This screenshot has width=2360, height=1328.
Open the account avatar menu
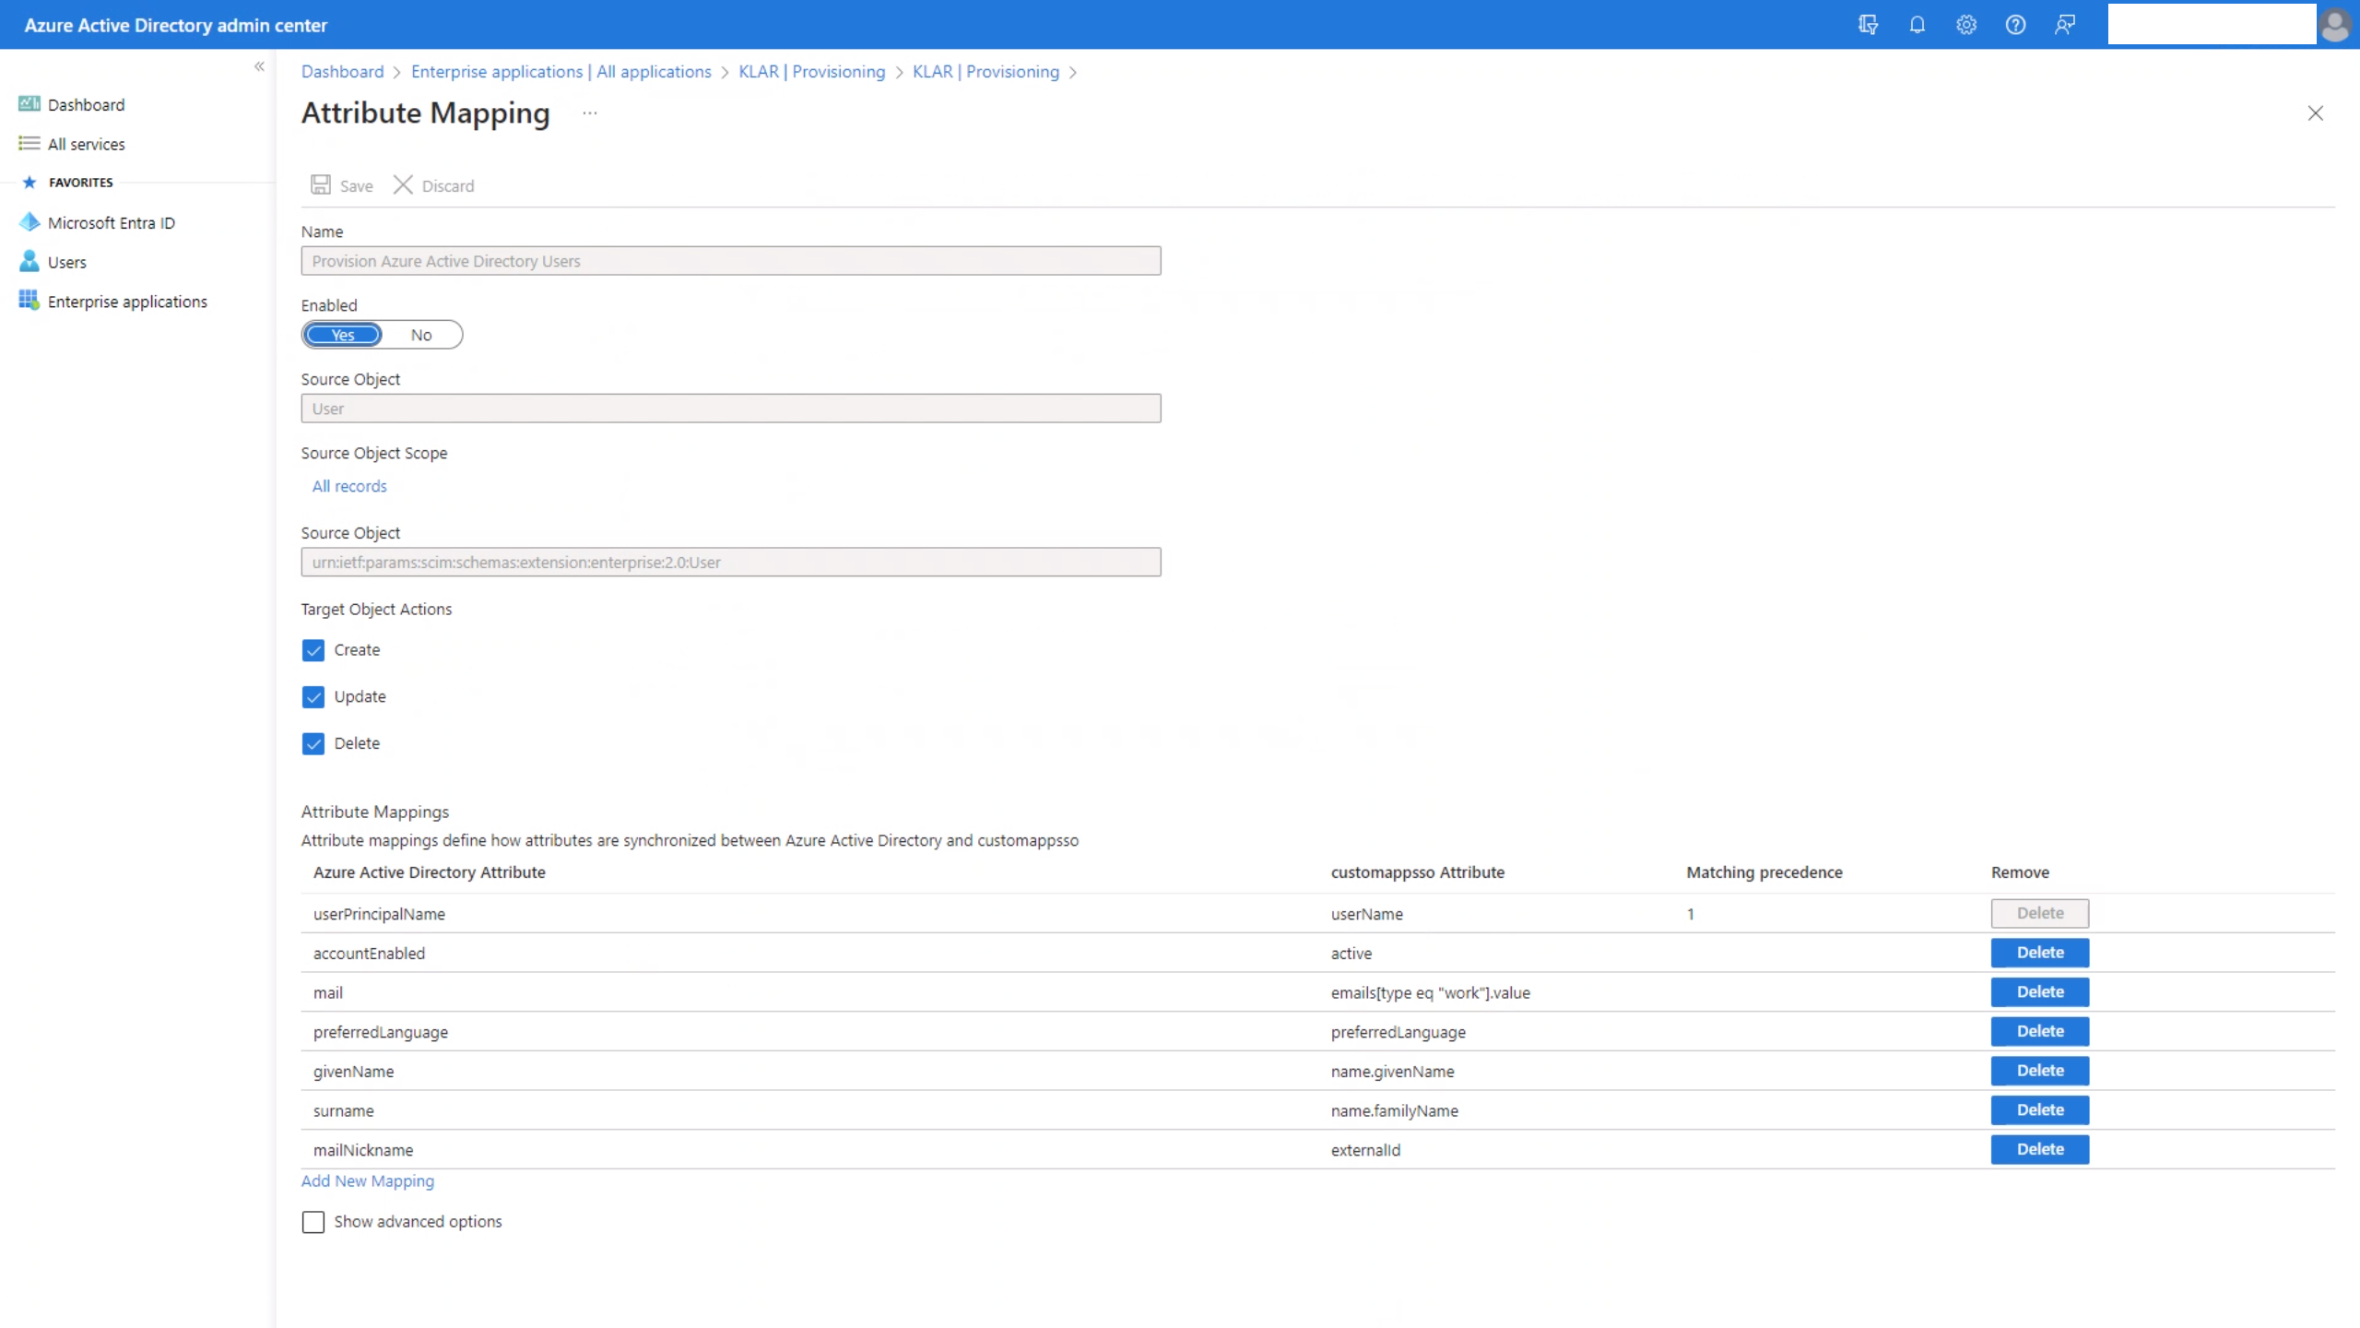[x=2335, y=25]
